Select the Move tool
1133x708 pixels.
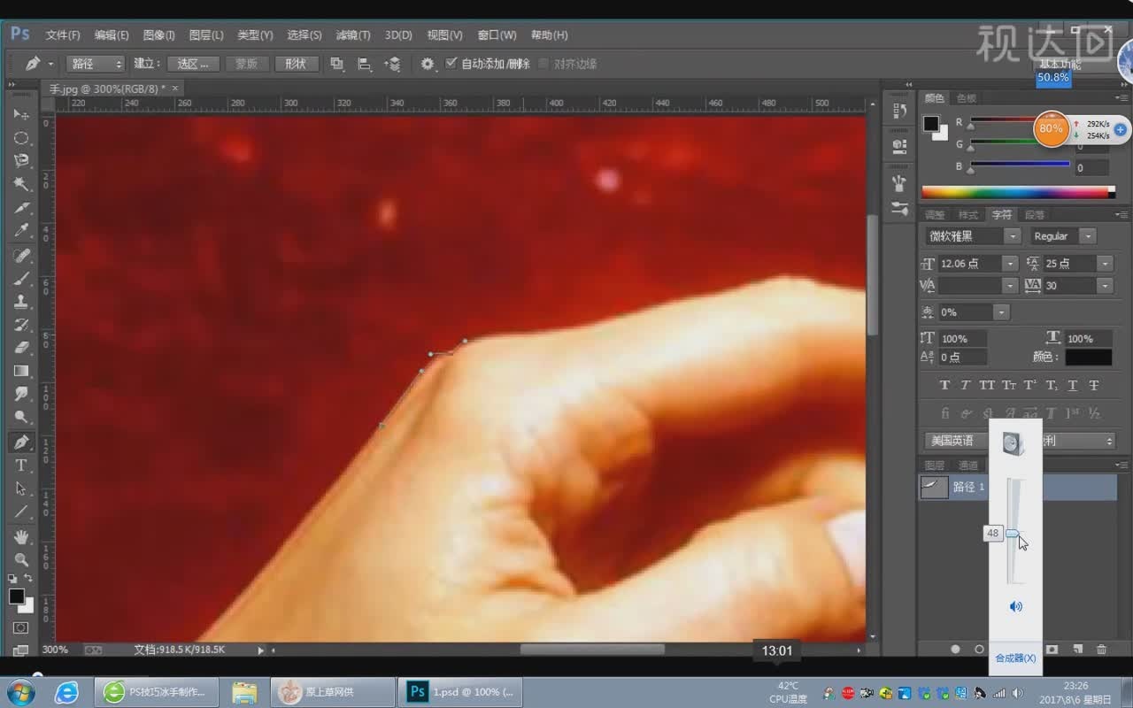21,114
